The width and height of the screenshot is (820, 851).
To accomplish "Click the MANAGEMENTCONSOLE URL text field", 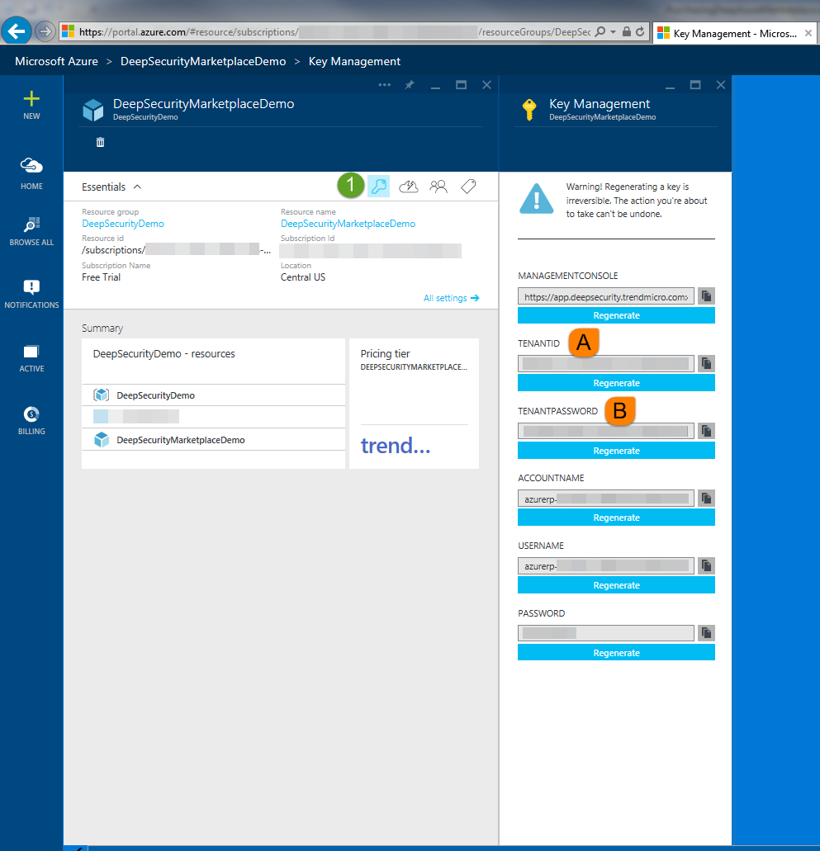I will coord(605,296).
